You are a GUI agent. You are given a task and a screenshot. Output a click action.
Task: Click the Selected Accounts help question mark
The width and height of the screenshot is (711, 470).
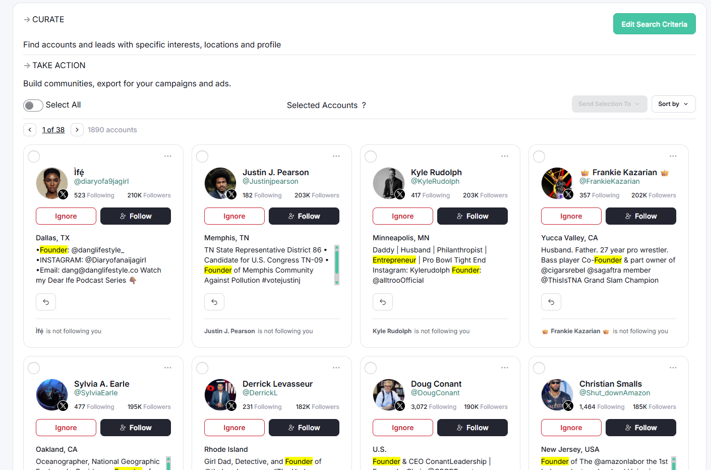(364, 105)
